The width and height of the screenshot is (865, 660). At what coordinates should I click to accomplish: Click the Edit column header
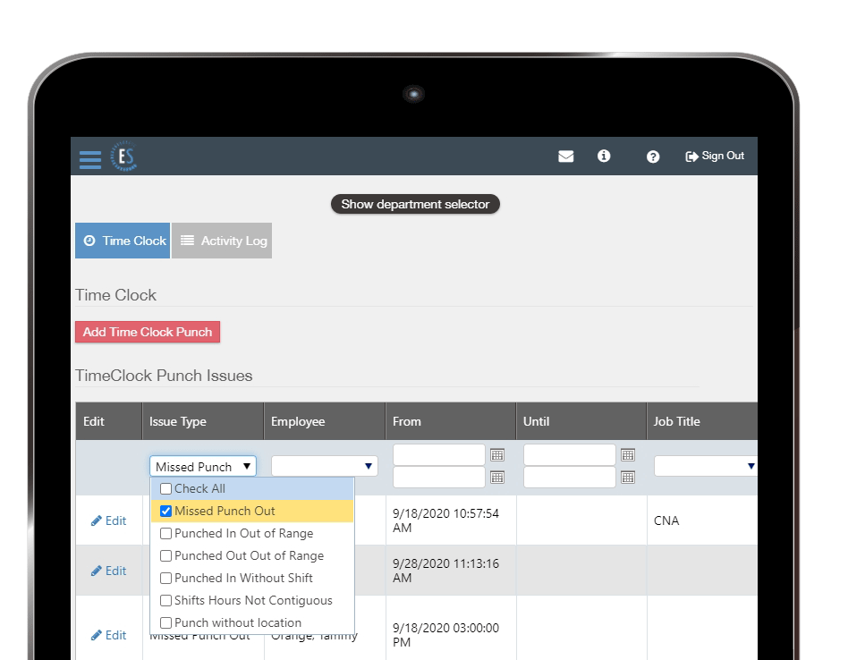(93, 421)
